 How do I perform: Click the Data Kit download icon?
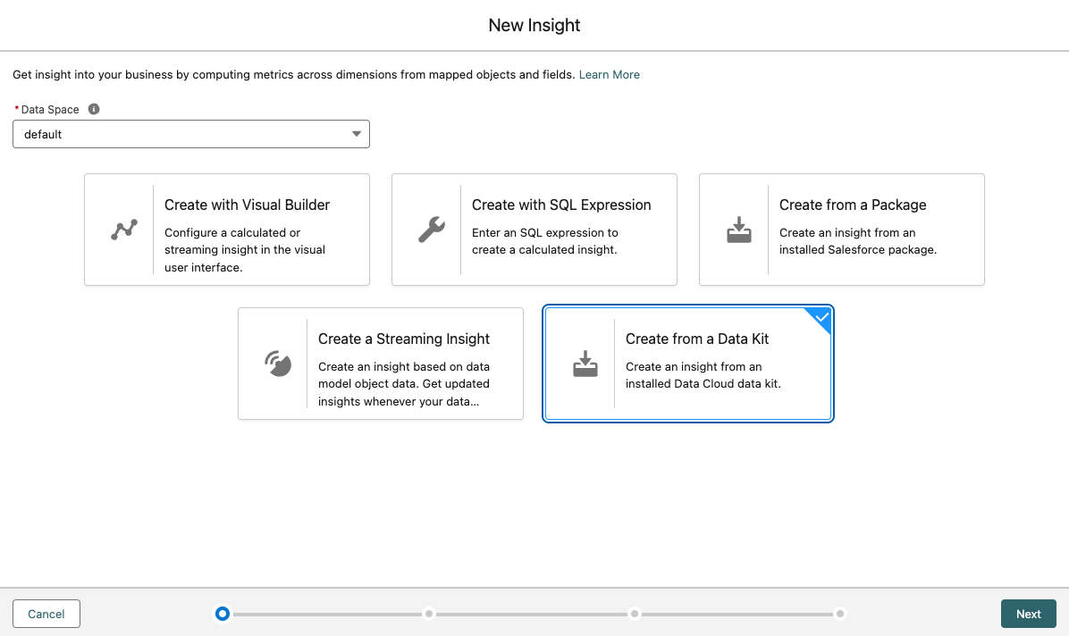tap(585, 364)
